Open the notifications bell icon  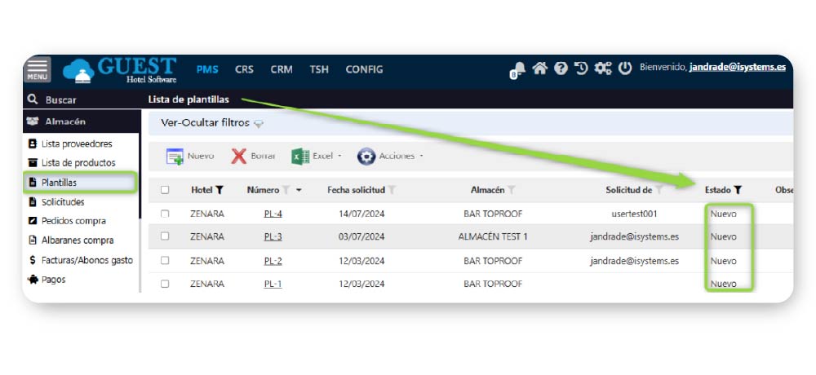(518, 69)
